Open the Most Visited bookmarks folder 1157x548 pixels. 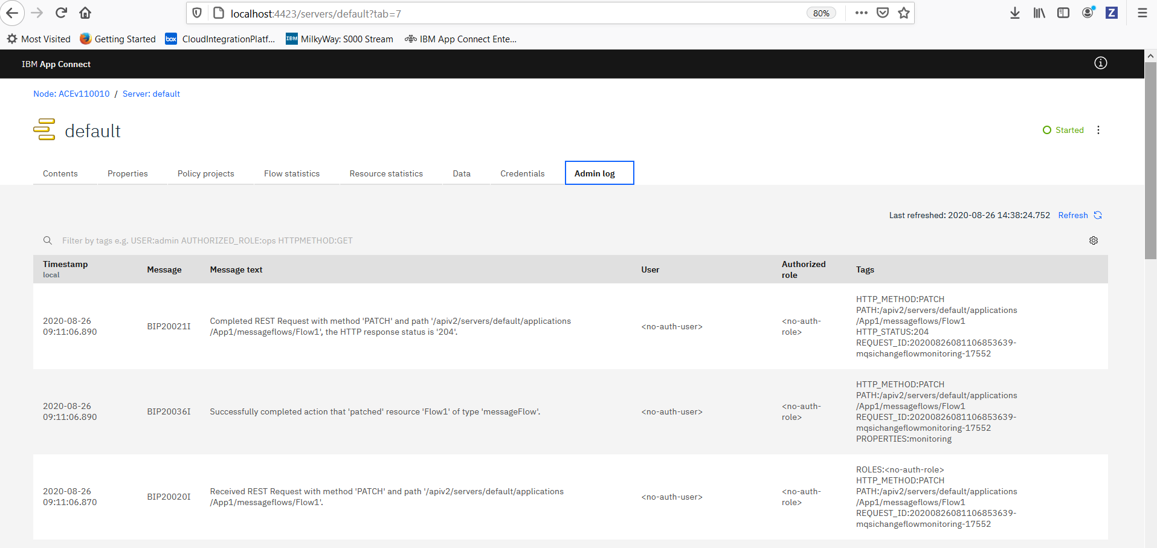click(39, 39)
